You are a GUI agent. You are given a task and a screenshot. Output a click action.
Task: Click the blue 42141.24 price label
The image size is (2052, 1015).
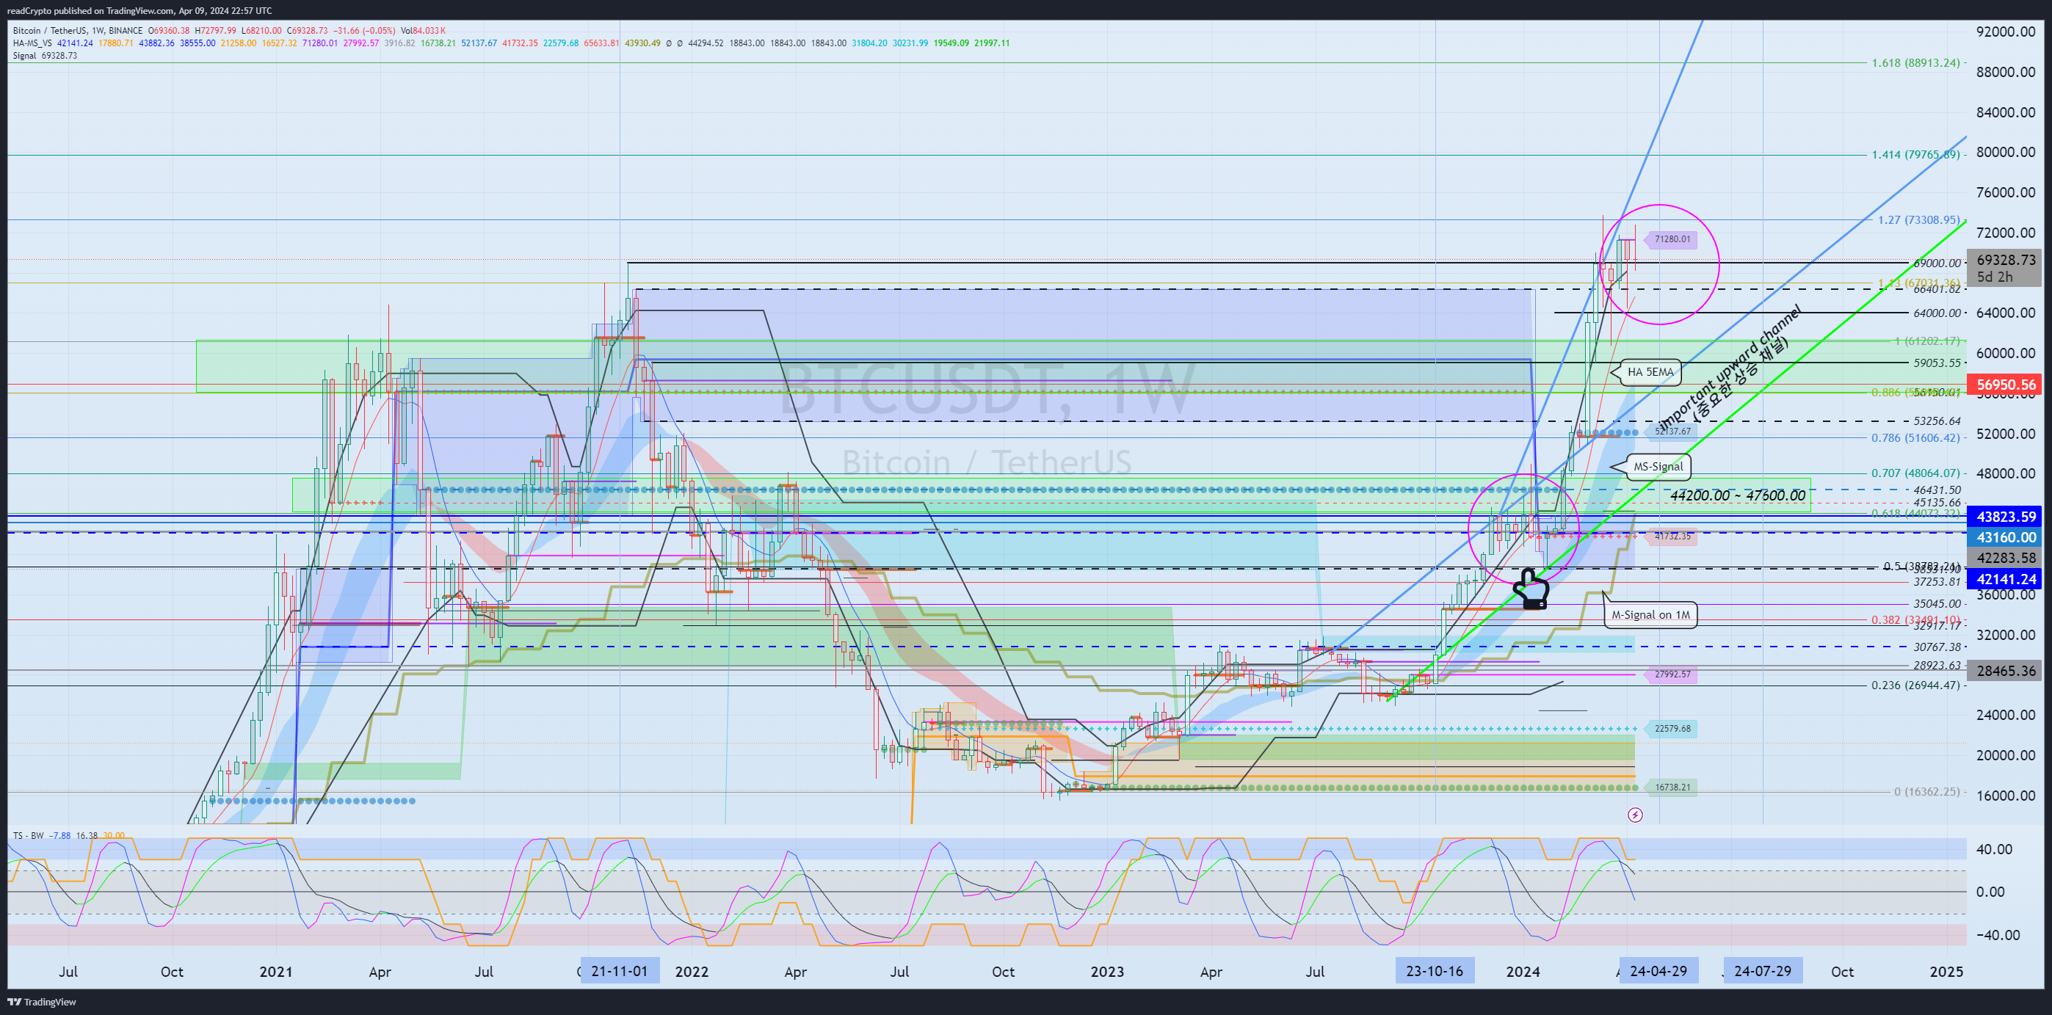[x=2006, y=580]
